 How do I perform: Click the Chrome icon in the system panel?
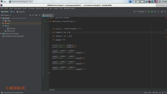136,2
